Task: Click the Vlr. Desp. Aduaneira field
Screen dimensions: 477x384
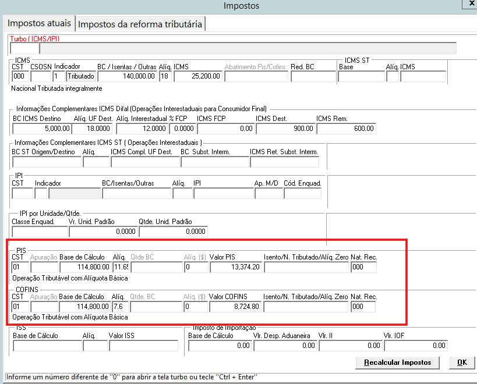Action: pyautogui.click(x=285, y=346)
